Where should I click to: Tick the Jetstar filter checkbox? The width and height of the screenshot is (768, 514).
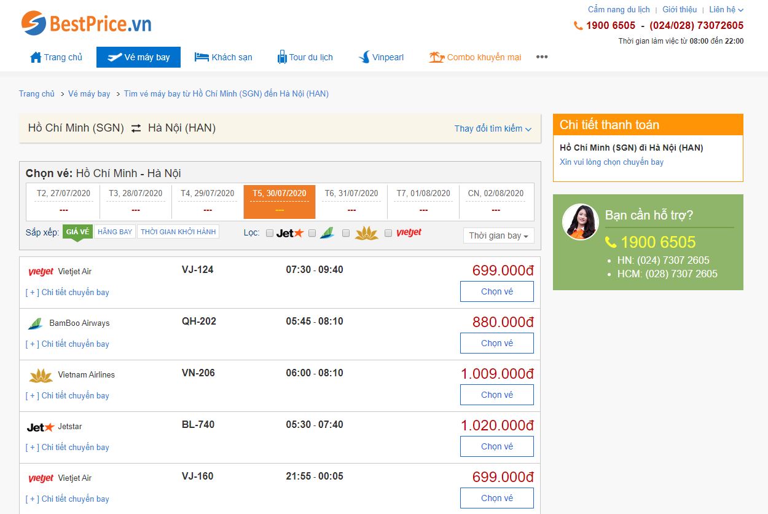270,233
